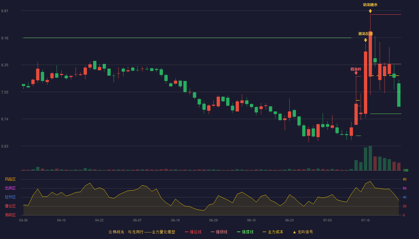The height and width of the screenshot is (239, 419).
Task: Click the 07-03 date label
Action: [x=327, y=220]
